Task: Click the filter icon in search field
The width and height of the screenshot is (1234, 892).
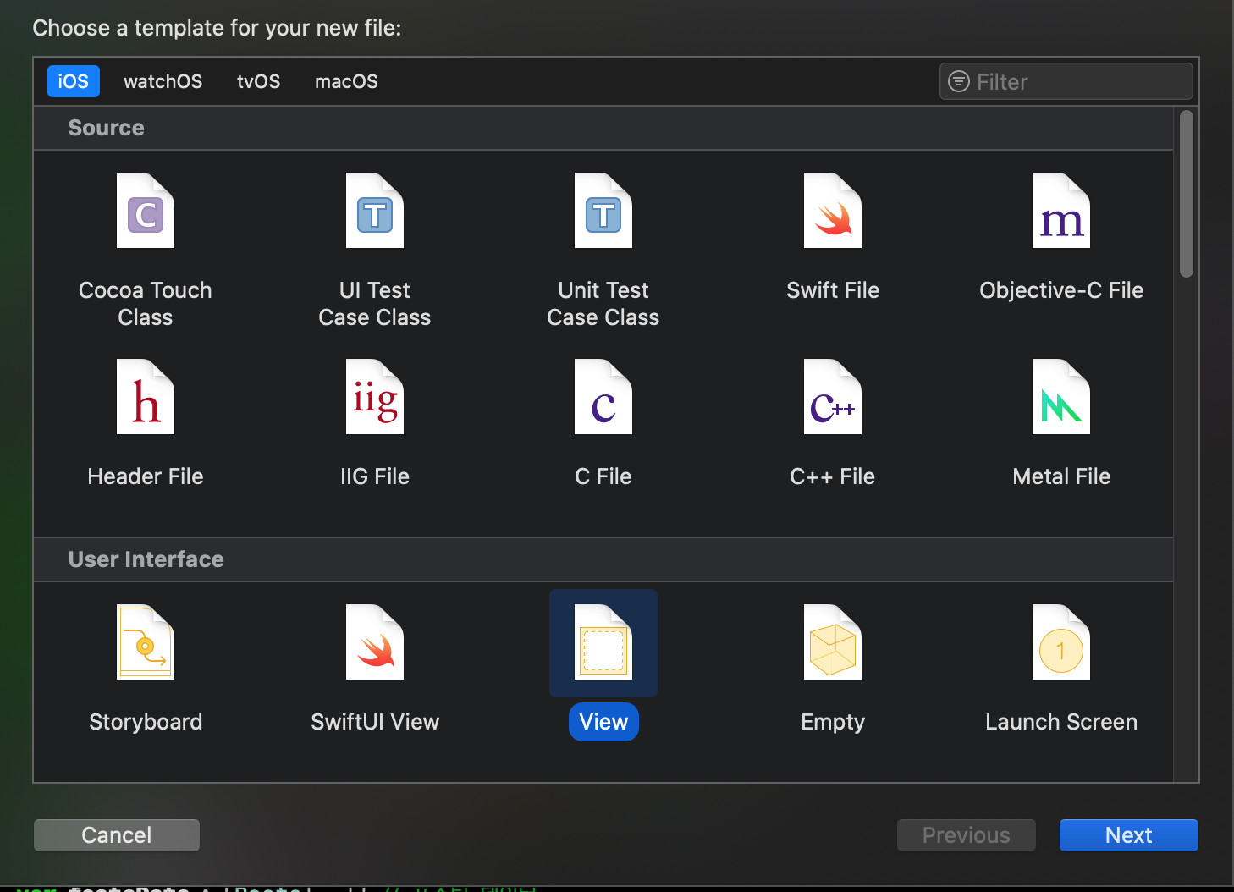Action: (x=958, y=81)
